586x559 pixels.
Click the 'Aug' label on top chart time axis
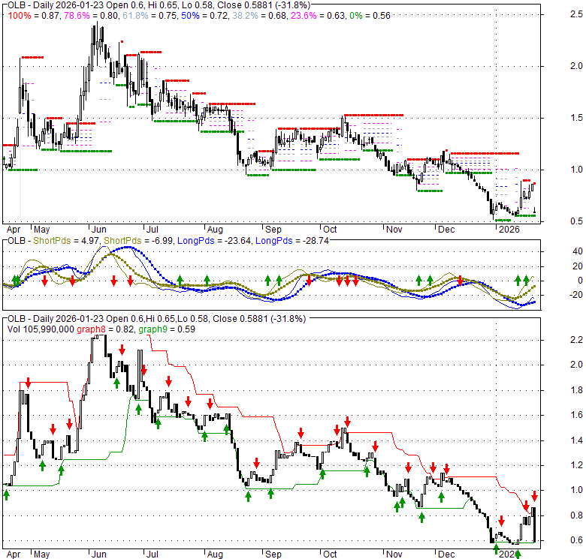[215, 230]
